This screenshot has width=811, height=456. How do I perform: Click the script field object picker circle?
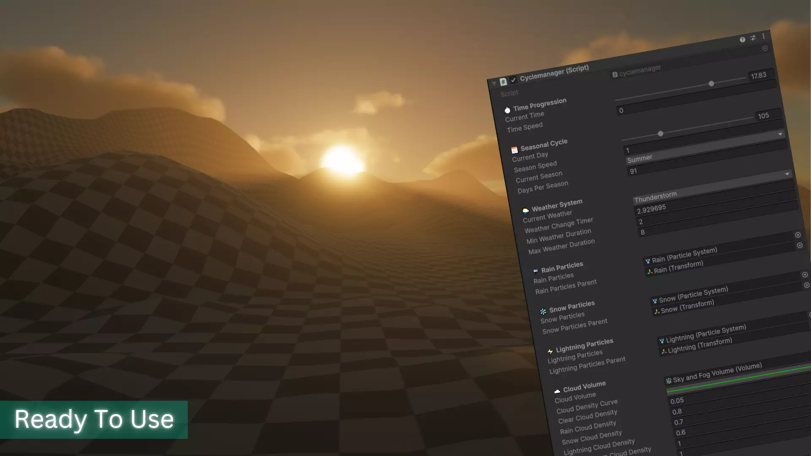tap(765, 49)
